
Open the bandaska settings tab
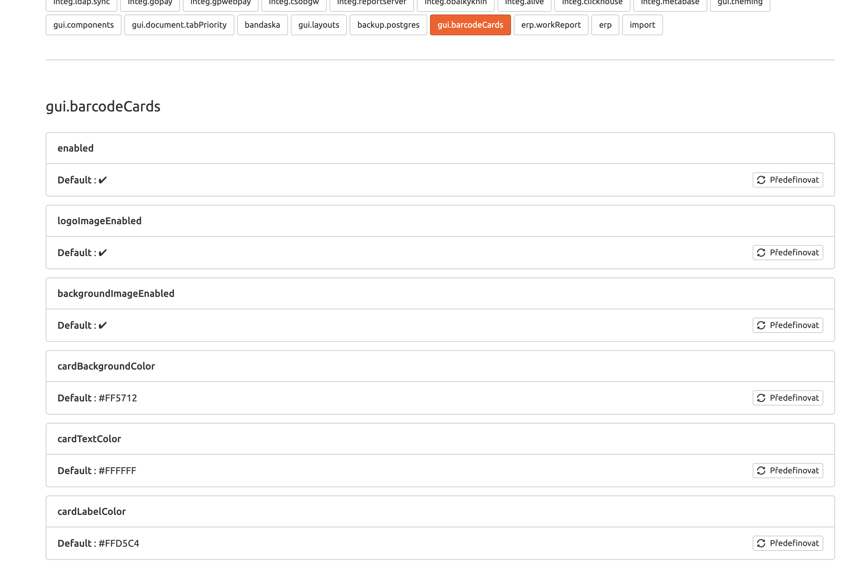coord(262,25)
